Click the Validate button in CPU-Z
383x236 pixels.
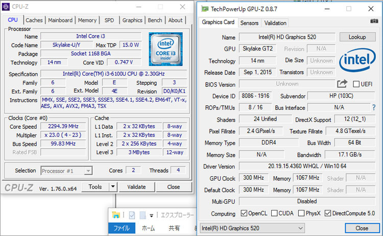point(136,187)
